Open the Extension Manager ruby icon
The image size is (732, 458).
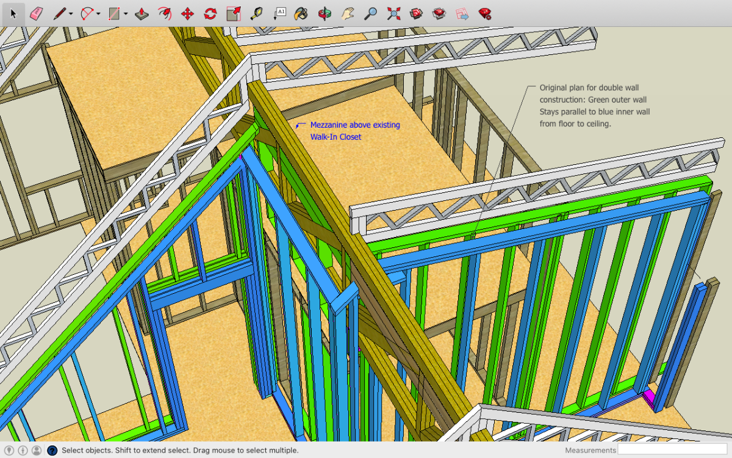point(486,13)
